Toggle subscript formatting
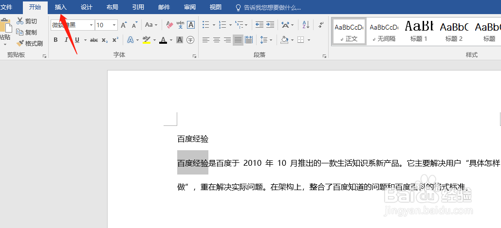This screenshot has height=228, width=501. [x=105, y=40]
